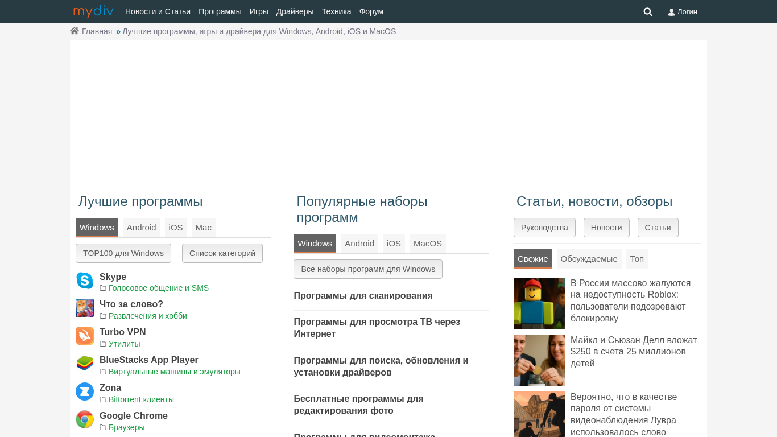Select iOS tab under Популярные наборы
The image size is (777, 437).
394,244
